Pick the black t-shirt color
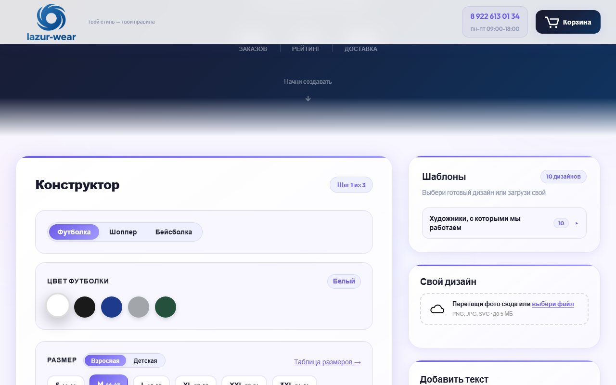Viewport: 616px width, 385px height. coord(85,307)
